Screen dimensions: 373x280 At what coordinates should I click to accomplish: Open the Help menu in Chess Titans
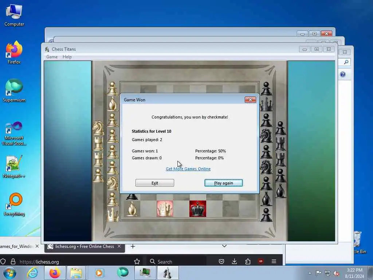(67, 57)
